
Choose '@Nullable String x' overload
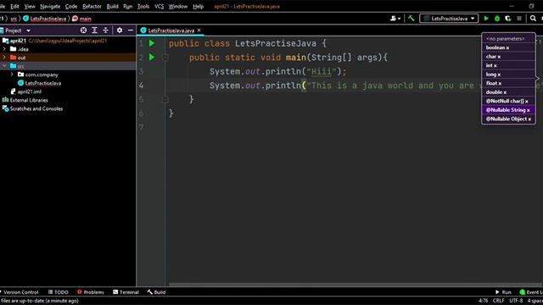[x=508, y=110]
